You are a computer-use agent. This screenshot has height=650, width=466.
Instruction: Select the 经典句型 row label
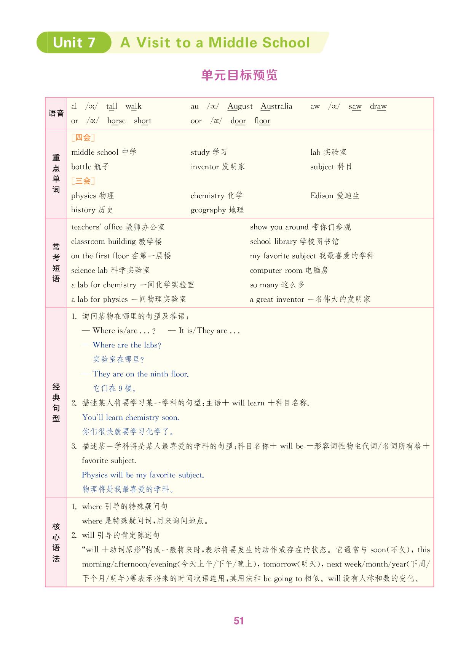point(56,402)
